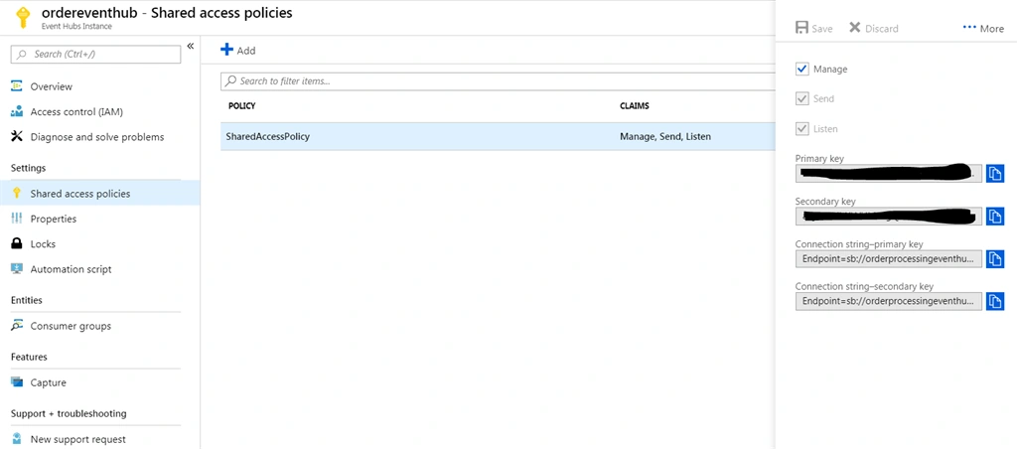Screen dimensions: 1017x449
Task: Click the Add button label
Action: tap(246, 51)
